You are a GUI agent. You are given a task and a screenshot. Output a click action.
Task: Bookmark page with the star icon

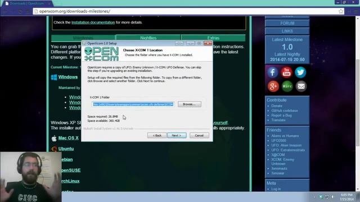click(x=341, y=11)
